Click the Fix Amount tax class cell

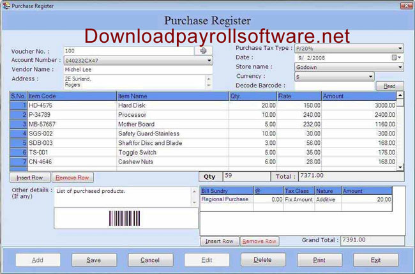(x=299, y=199)
